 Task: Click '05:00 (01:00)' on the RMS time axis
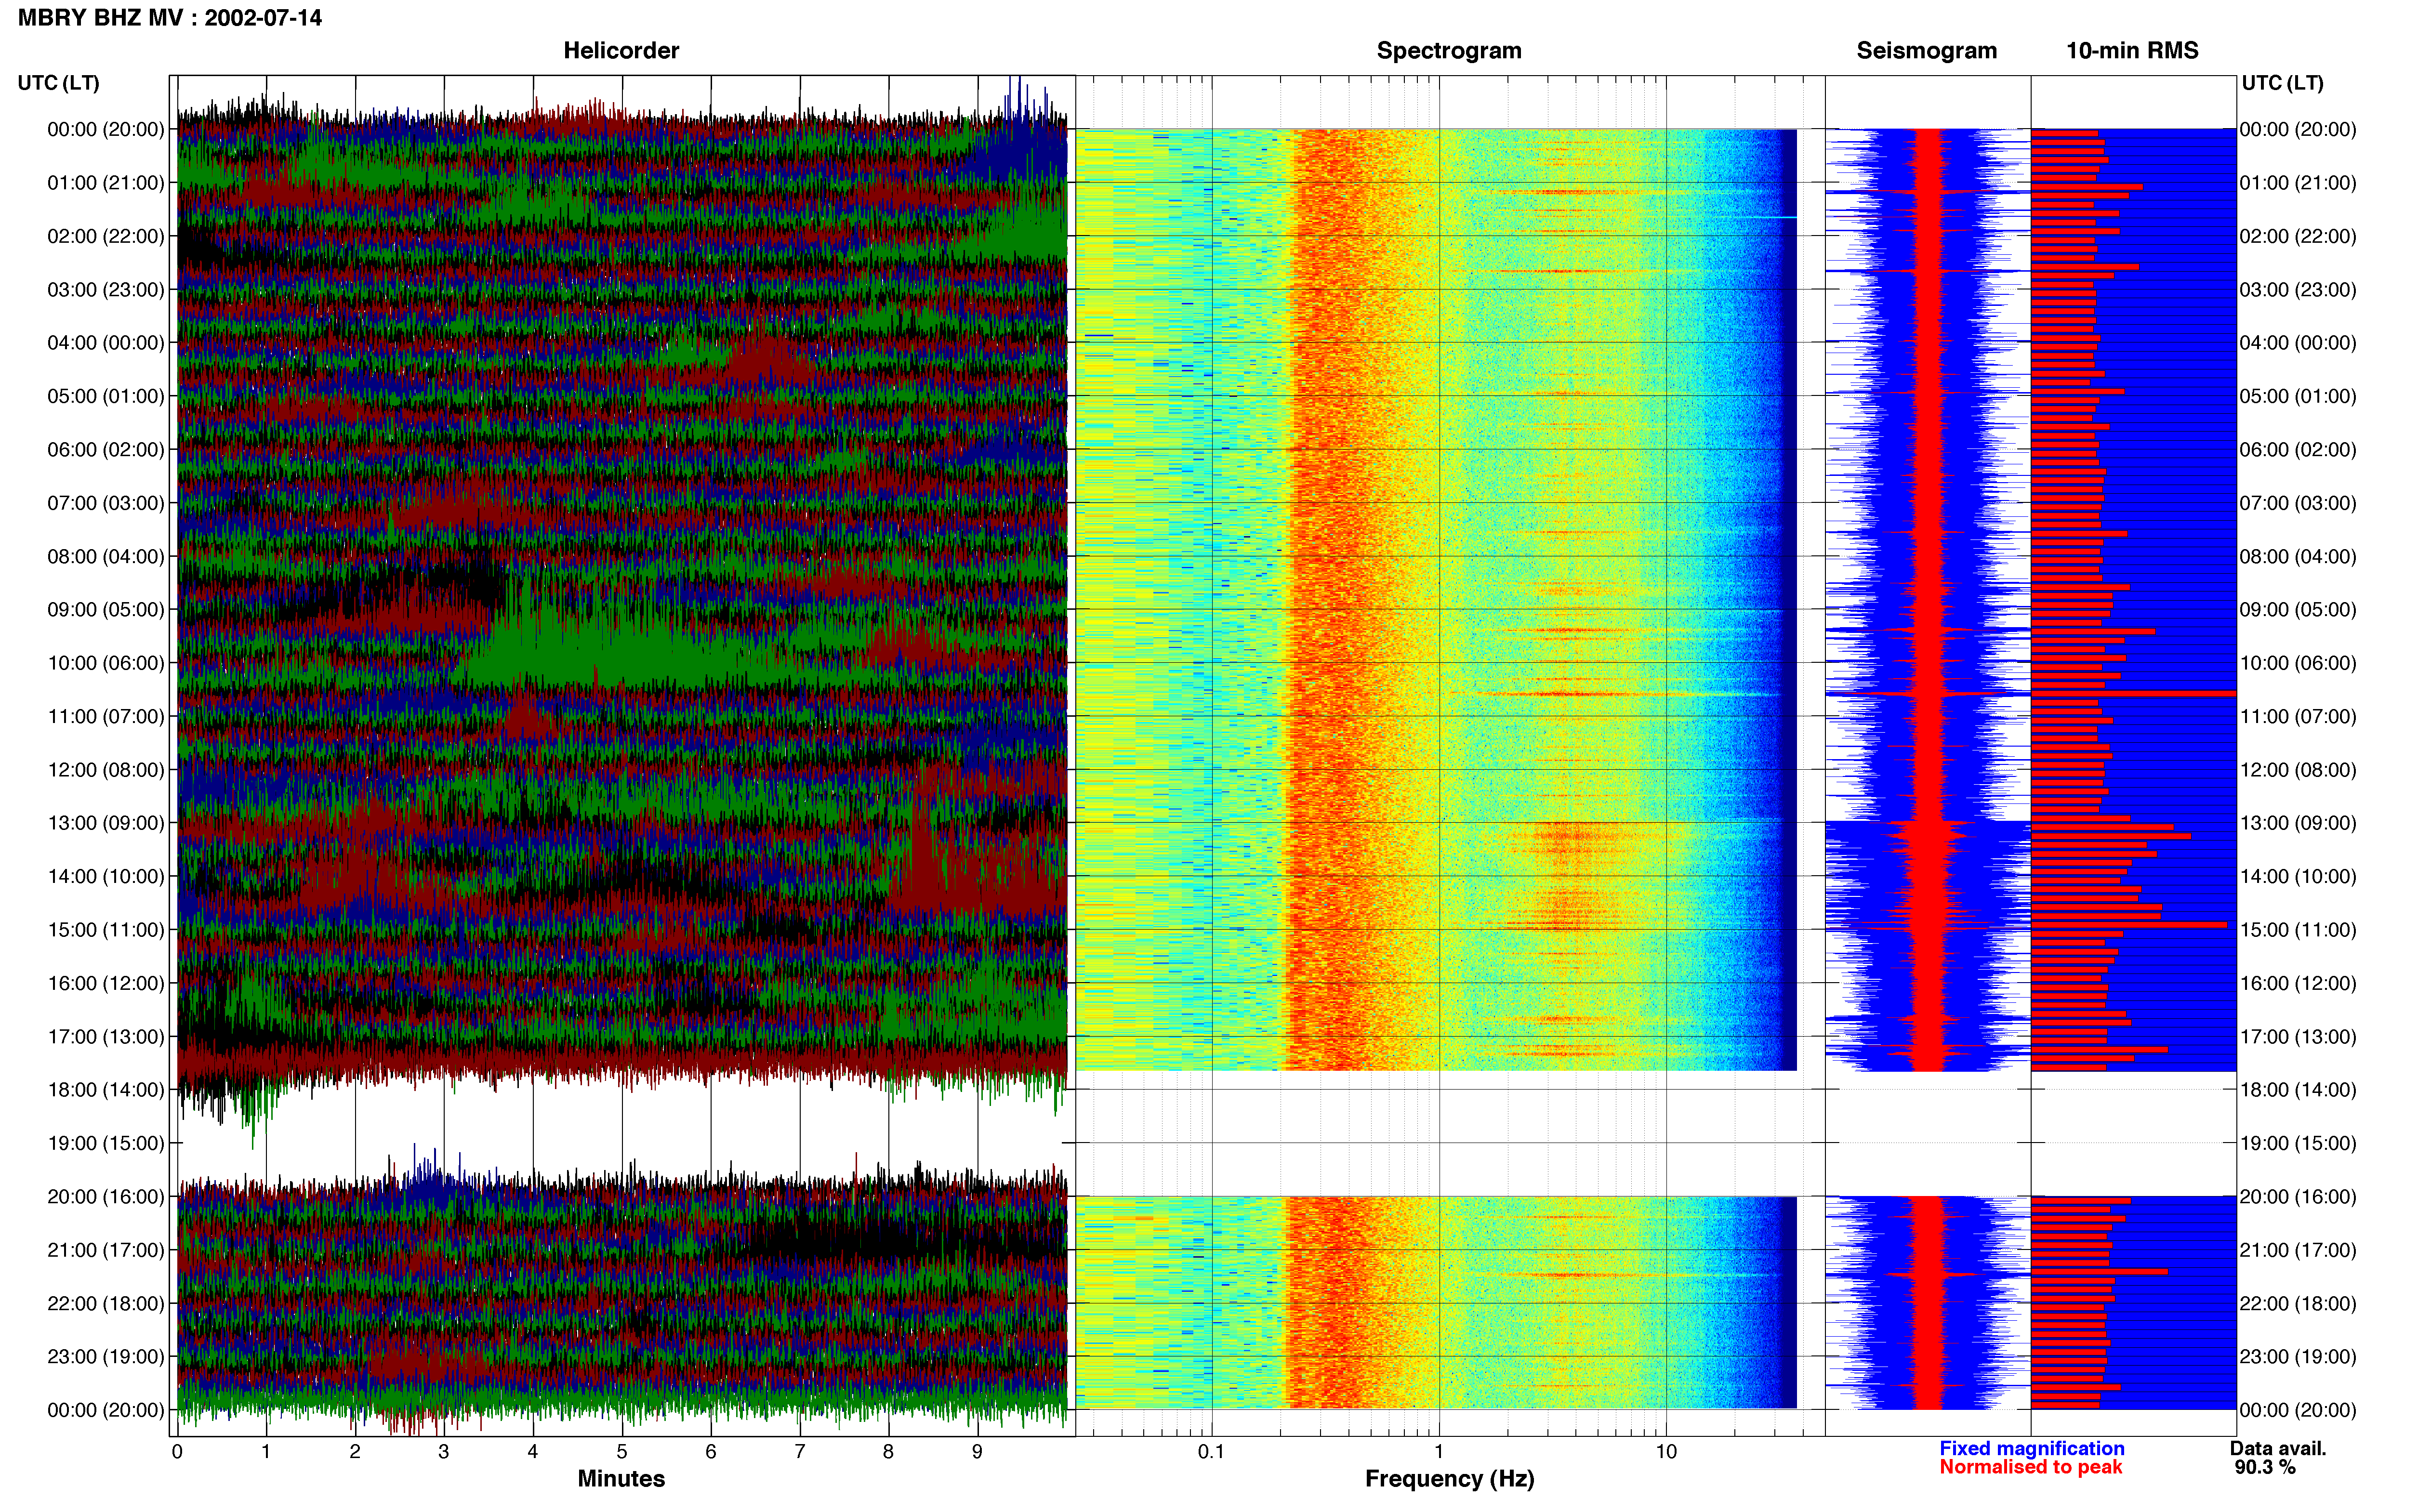point(2298,396)
